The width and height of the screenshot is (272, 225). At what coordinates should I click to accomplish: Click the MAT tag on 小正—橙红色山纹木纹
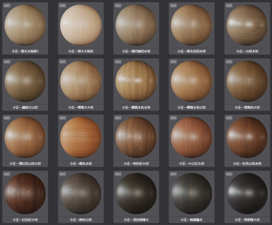(7, 118)
